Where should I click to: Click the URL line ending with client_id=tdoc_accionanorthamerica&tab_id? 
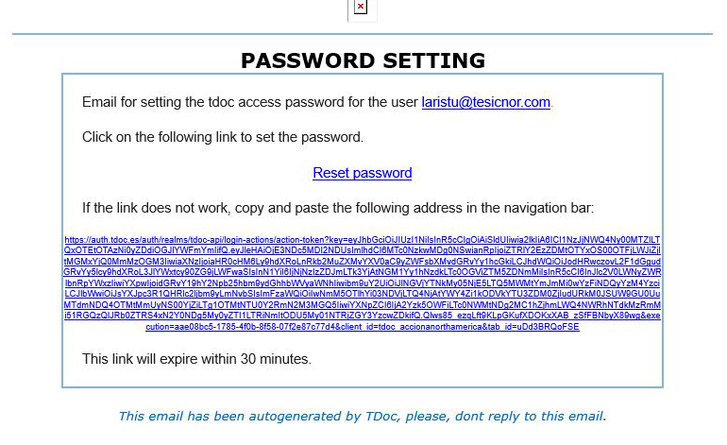click(x=363, y=327)
